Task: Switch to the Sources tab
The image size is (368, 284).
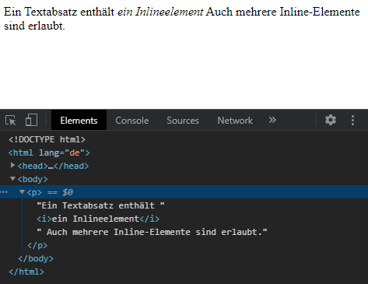Action: point(183,121)
